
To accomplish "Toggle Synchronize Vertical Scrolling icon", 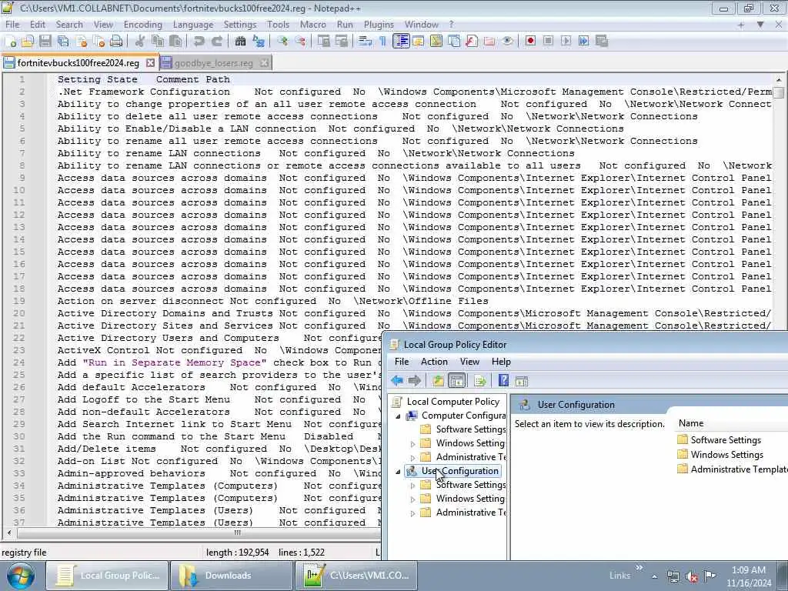I will [x=324, y=42].
